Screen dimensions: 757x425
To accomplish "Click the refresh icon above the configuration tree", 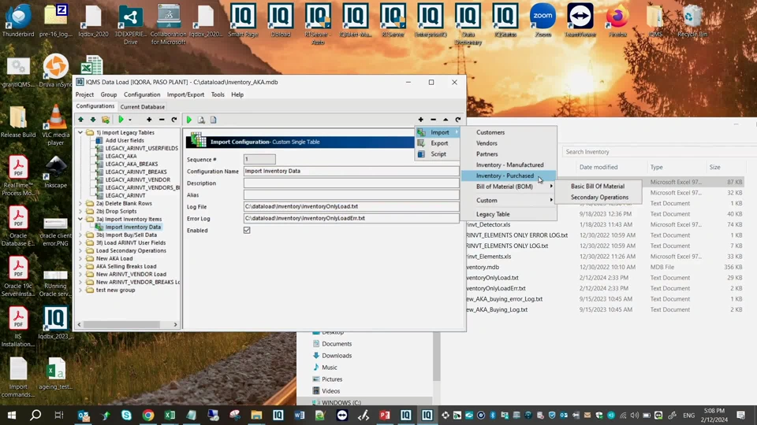I will 174,120.
